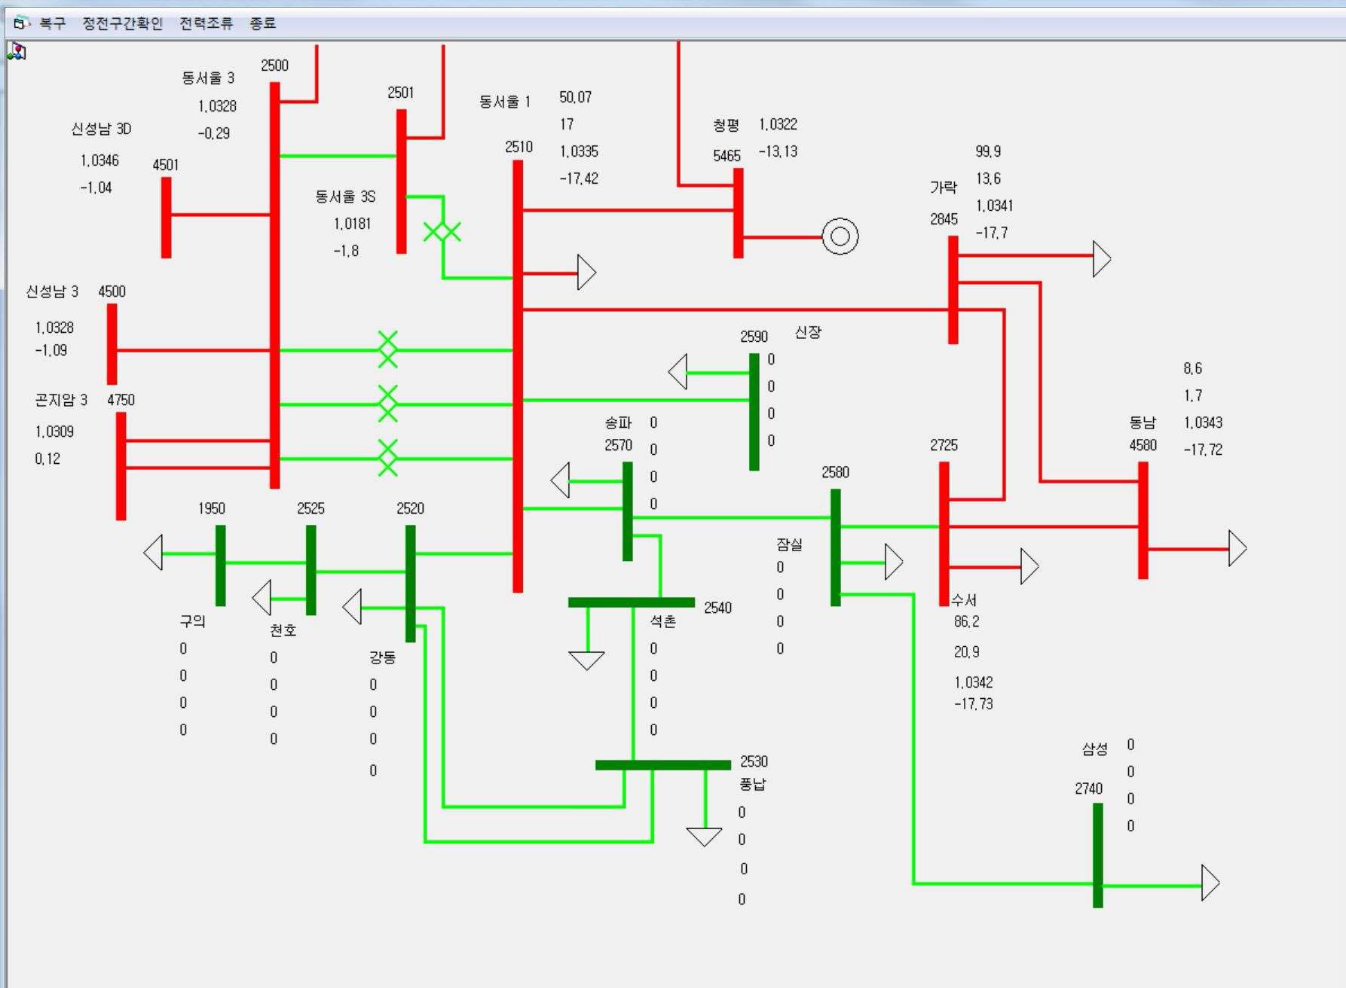
Task: Click the 동서울 3S label
Action: [x=345, y=197]
